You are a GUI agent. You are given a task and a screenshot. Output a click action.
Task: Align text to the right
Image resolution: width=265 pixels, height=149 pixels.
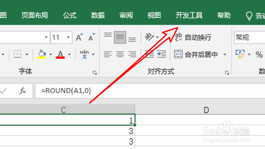click(x=132, y=54)
